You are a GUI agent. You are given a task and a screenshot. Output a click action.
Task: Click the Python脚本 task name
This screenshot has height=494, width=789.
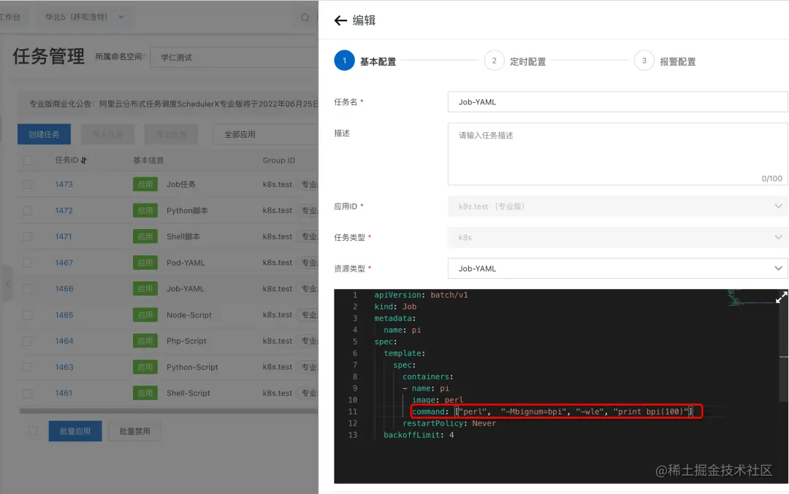[x=187, y=211]
